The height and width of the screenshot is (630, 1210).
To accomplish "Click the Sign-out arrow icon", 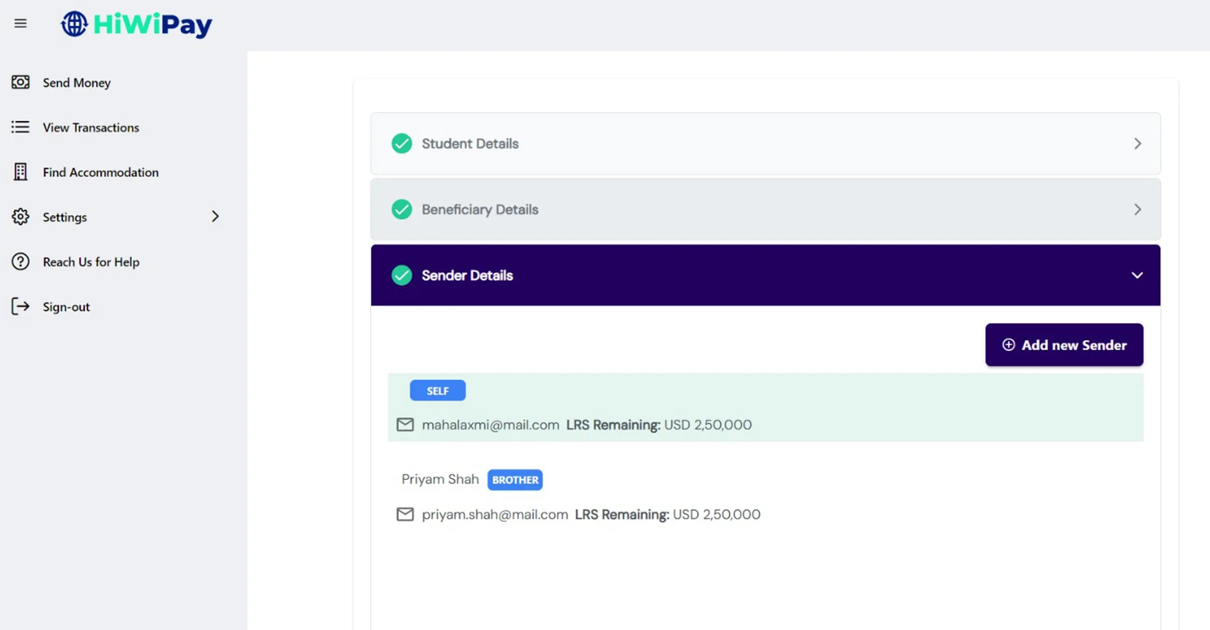I will [20, 306].
